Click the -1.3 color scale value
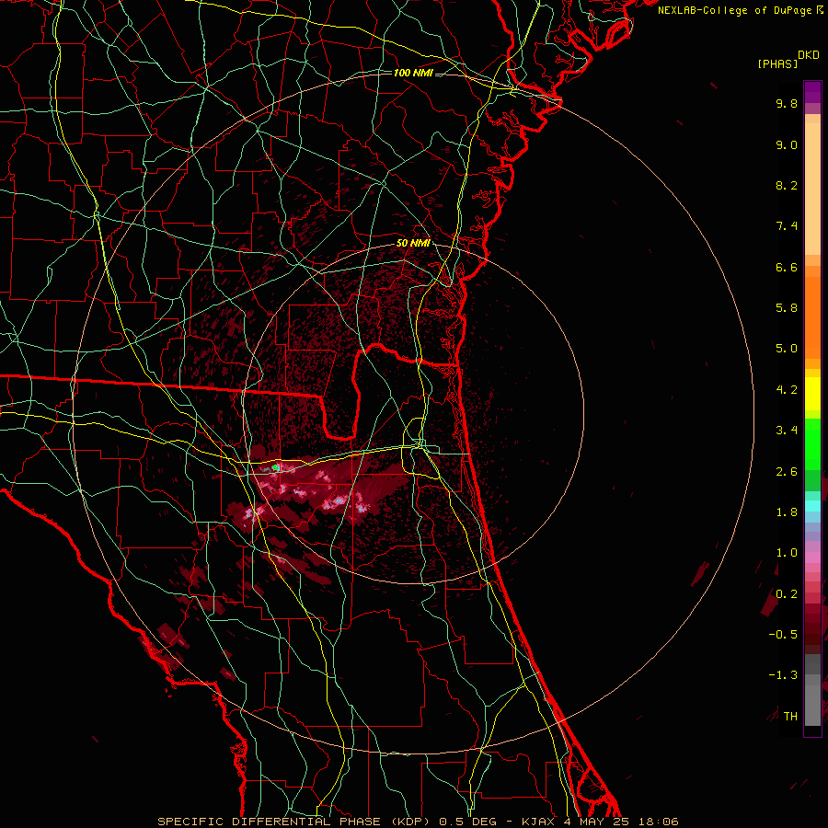The height and width of the screenshot is (828, 828). [783, 675]
